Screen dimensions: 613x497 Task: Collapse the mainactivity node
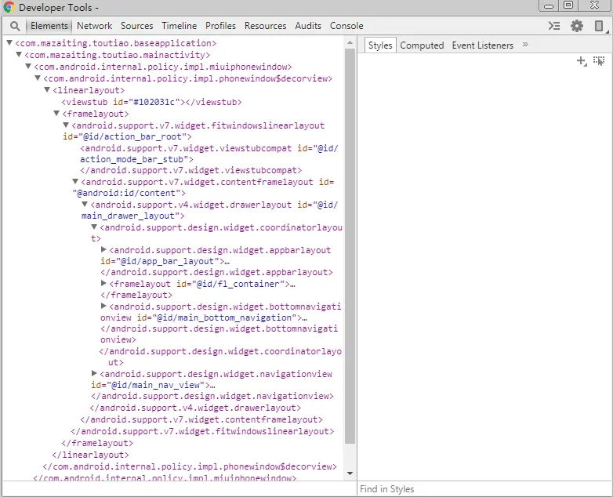[x=19, y=54]
